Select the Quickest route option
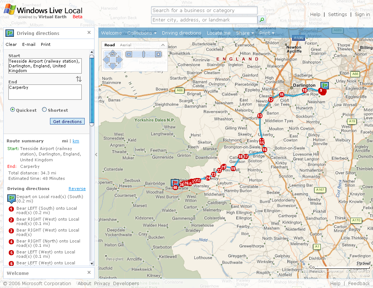 coord(13,110)
